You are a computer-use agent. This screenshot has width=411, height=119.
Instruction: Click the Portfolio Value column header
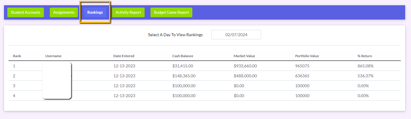click(x=307, y=56)
